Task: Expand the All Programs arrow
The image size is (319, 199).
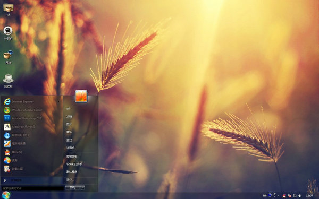Action: click(x=5, y=180)
